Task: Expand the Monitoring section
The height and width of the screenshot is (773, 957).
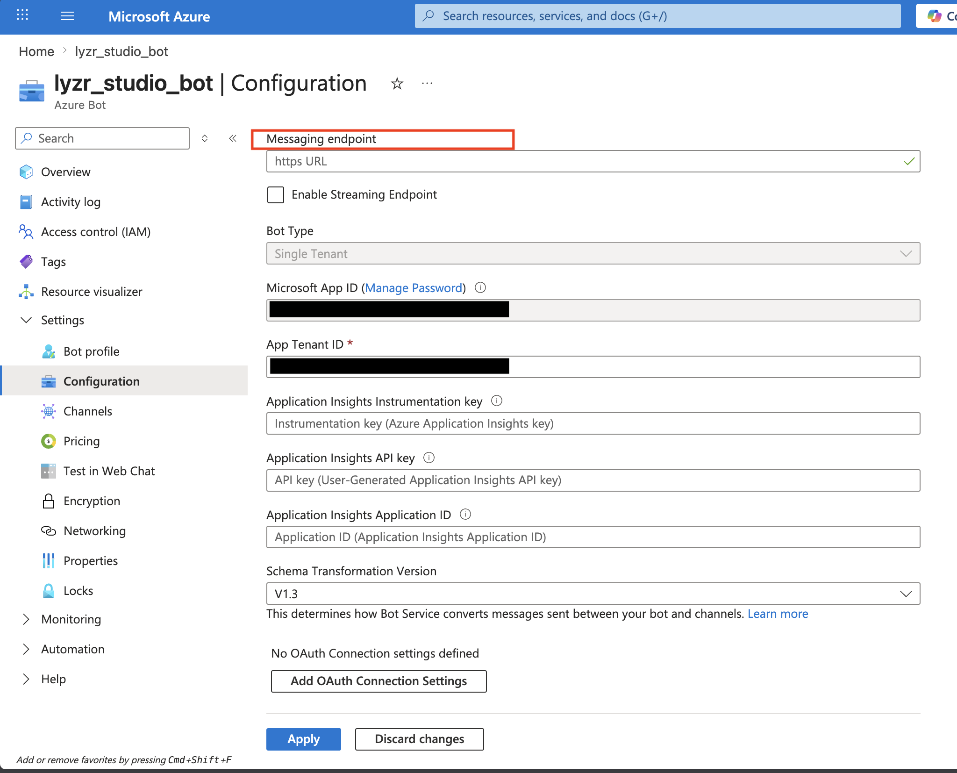Action: coord(27,619)
